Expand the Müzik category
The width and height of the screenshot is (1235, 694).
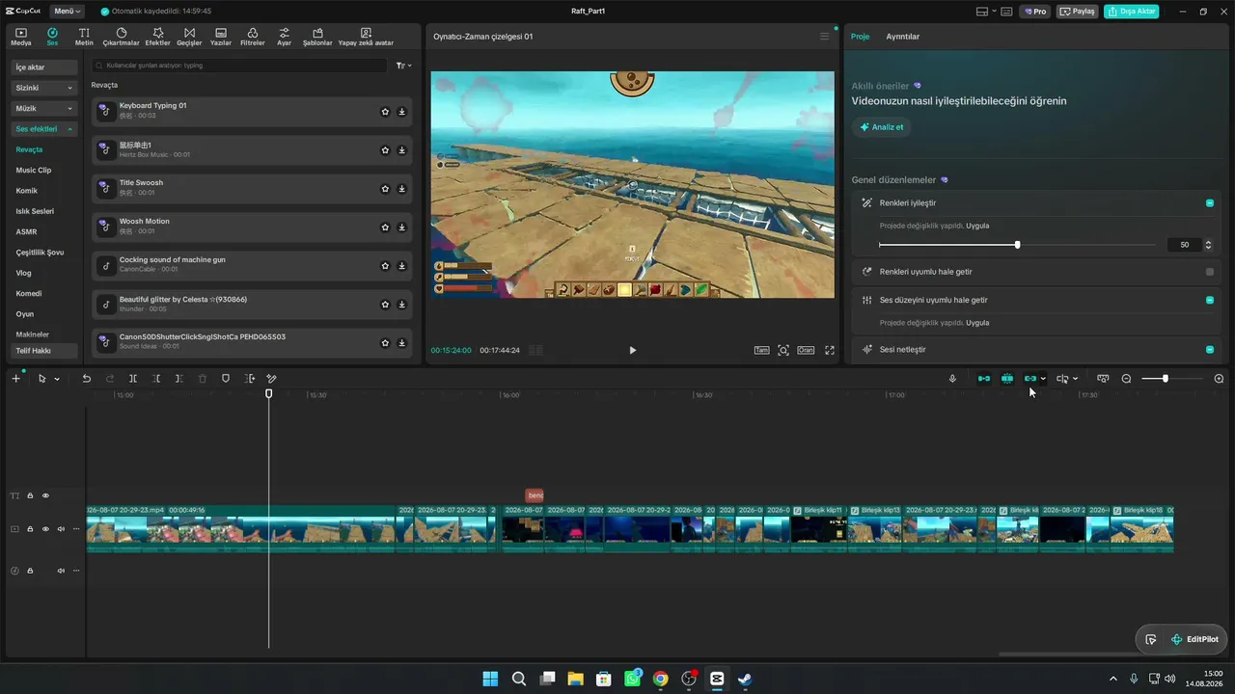[44, 108]
